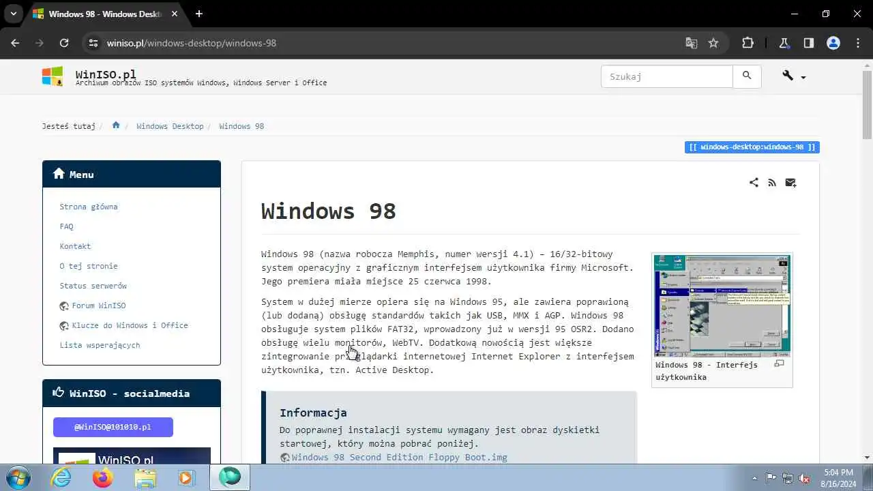This screenshot has width=873, height=491.
Task: Open Chrome three-dot menu
Action: click(x=858, y=43)
